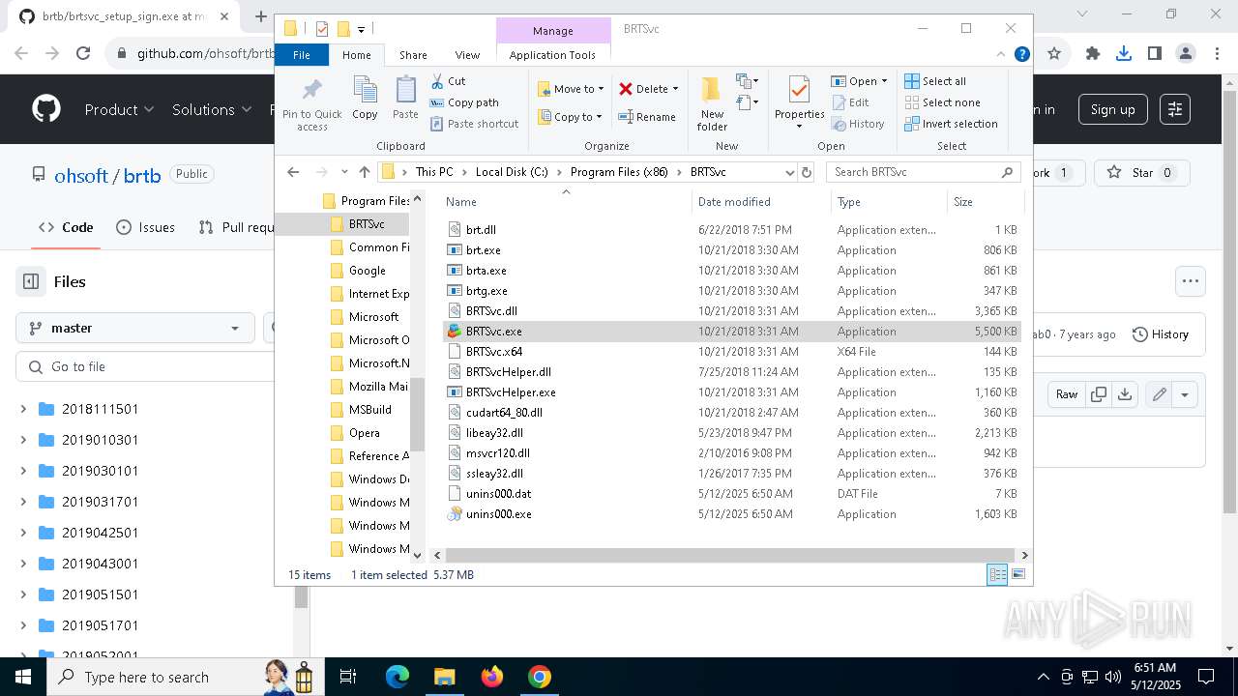Expand the 2018111501 folder on GitHub

23,409
